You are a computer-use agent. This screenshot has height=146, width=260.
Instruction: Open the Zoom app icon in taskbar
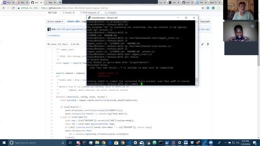pos(211,142)
